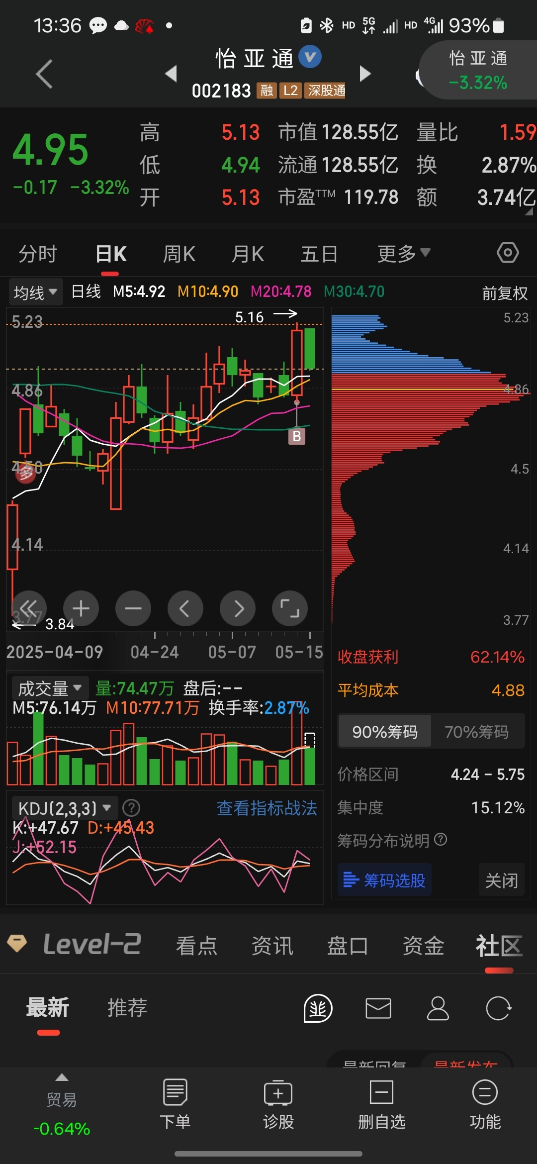Viewport: 537px width, 1164px height.
Task: Tap the red 多 marker on chart
Action: (x=25, y=473)
